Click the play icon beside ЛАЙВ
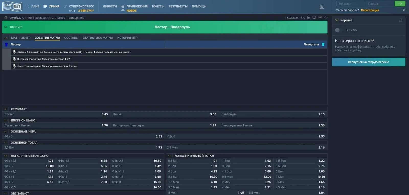 (x=27, y=6)
